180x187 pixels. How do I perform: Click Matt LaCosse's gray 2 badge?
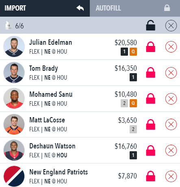133,129
